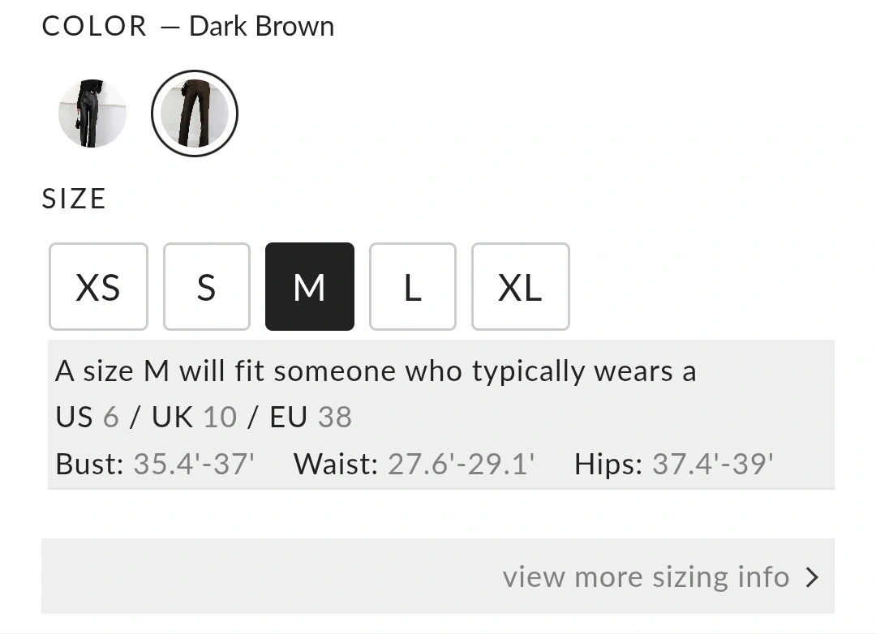
Task: Click the selected M size option
Action: 309,287
